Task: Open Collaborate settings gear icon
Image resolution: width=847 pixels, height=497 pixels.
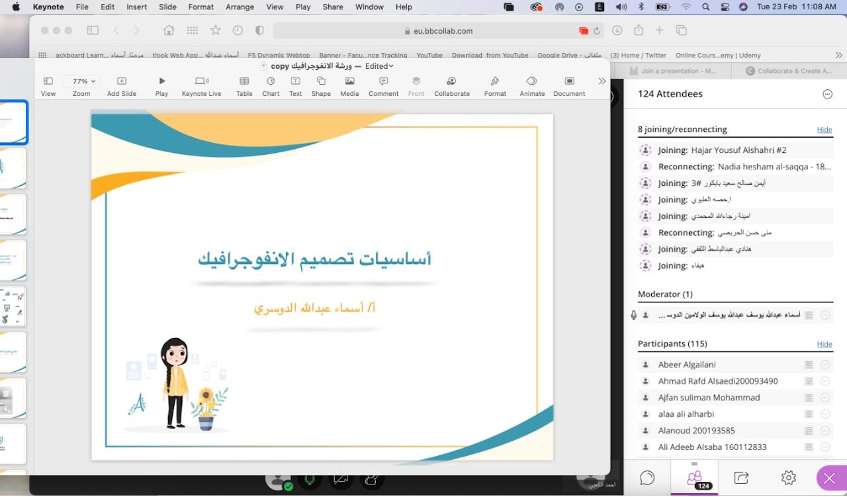Action: pos(788,477)
